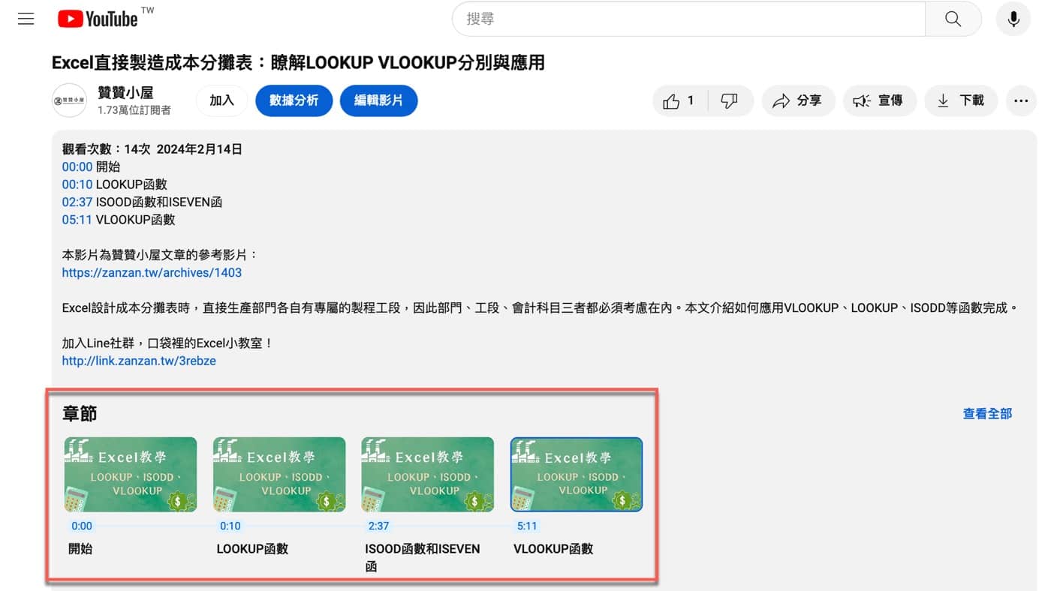Select the VLOOKUP函數 chapter thumbnail
1051x591 pixels.
pos(577,475)
